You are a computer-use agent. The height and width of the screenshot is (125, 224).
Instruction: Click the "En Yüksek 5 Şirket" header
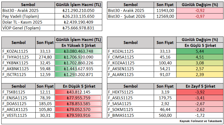click(x=78, y=46)
